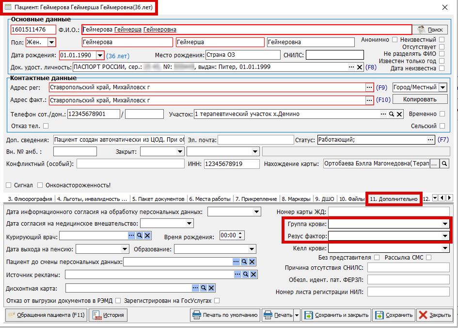458x328 pixels.
Task: Enable Временно checkbox
Action: [442, 114]
